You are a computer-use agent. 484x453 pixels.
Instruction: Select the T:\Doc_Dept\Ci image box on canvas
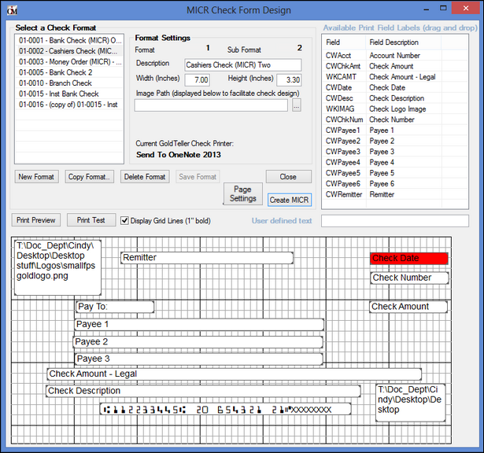(x=411, y=403)
